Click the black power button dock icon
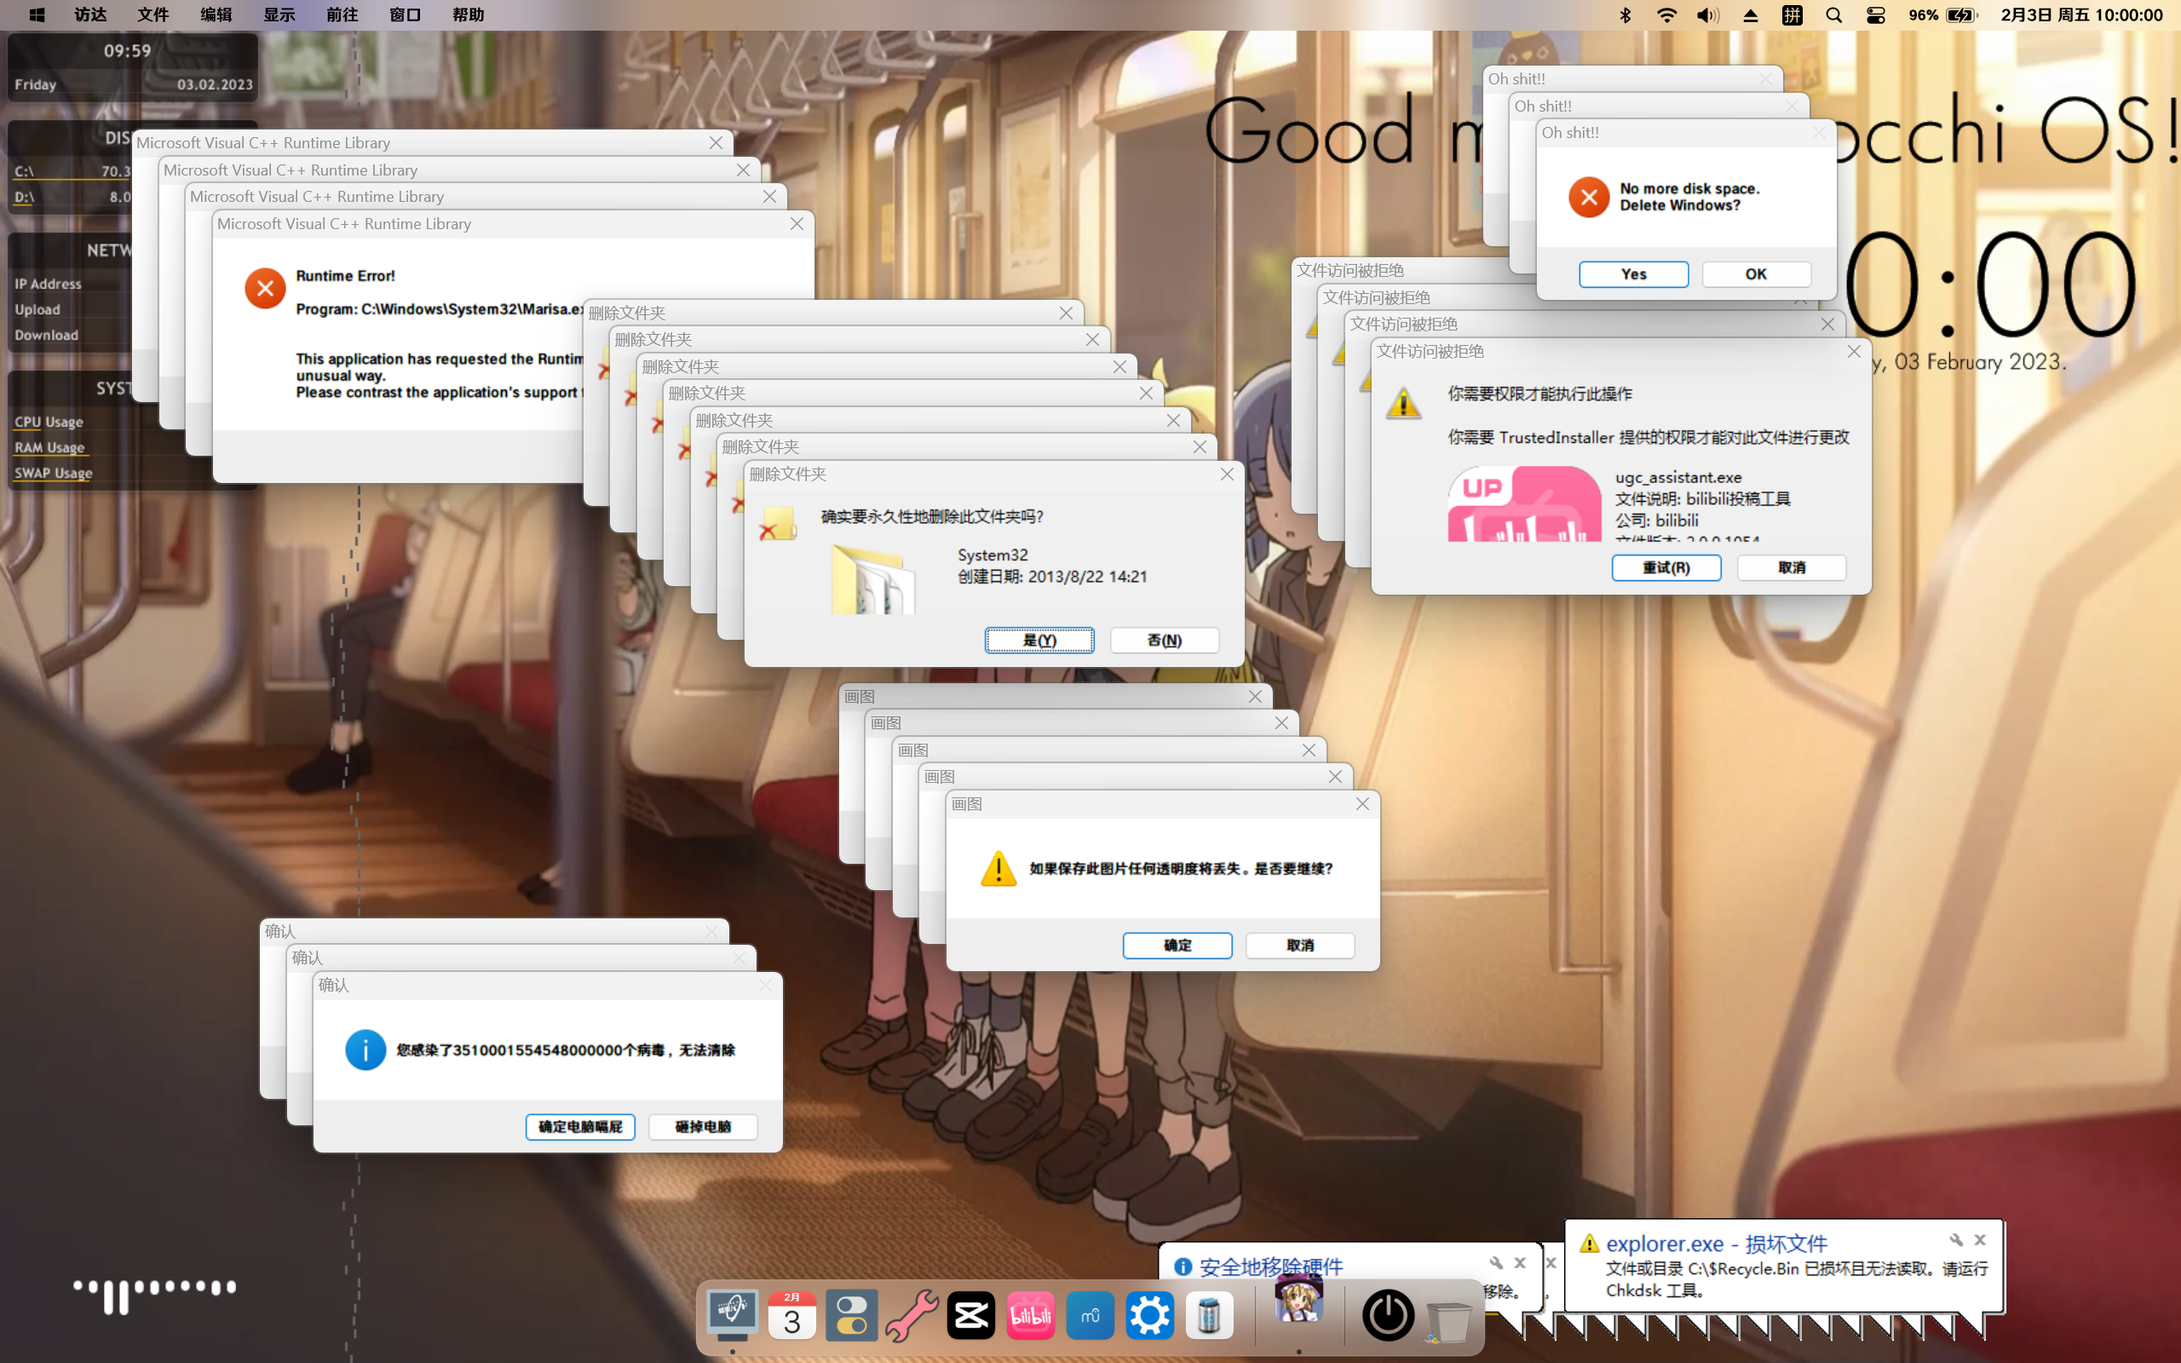The width and height of the screenshot is (2181, 1363). click(1387, 1315)
